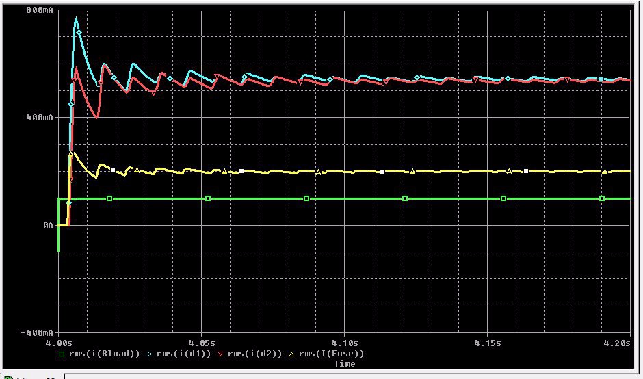Click the Time x-axis title
The height and width of the screenshot is (379, 643).
[344, 364]
